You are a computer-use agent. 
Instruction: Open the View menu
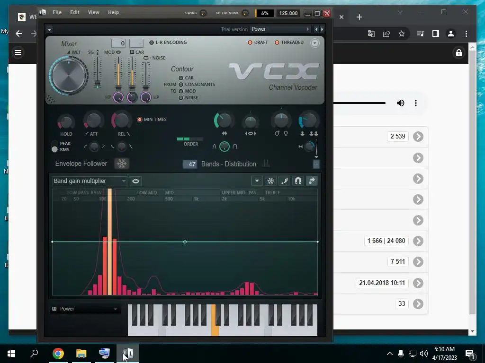coord(93,12)
